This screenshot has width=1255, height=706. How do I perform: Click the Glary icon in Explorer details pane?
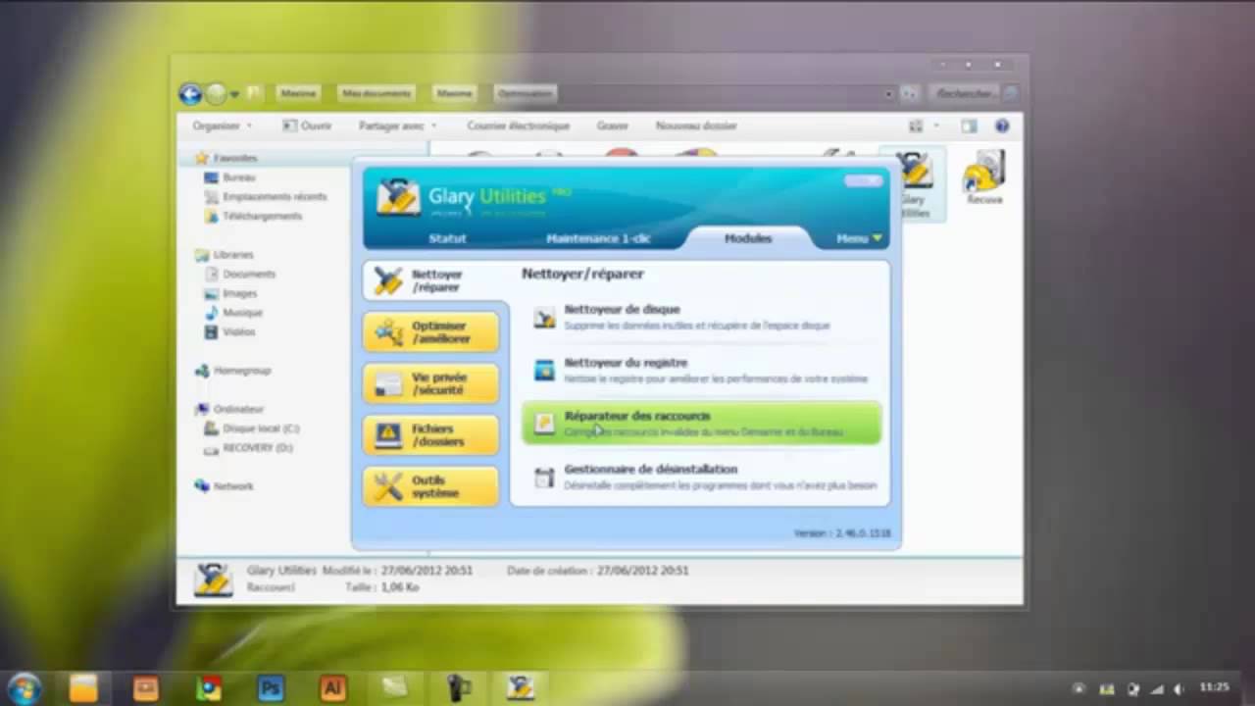tap(213, 580)
